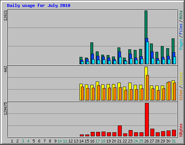
Task: Select day label 16 on the axis
Action: 92,141
